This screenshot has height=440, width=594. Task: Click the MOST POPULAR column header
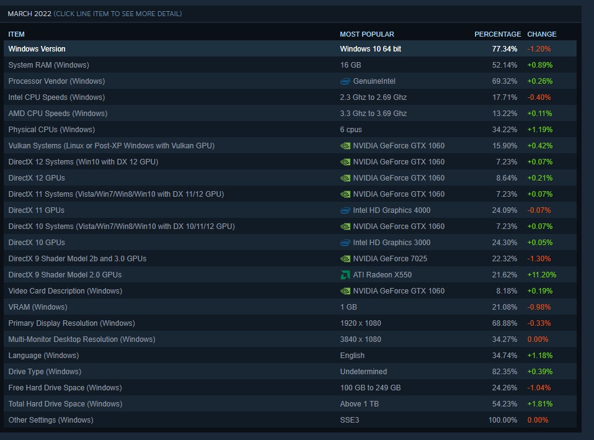coord(366,34)
